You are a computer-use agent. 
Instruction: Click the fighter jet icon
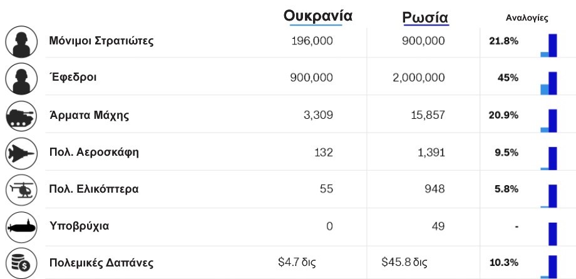coord(21,153)
